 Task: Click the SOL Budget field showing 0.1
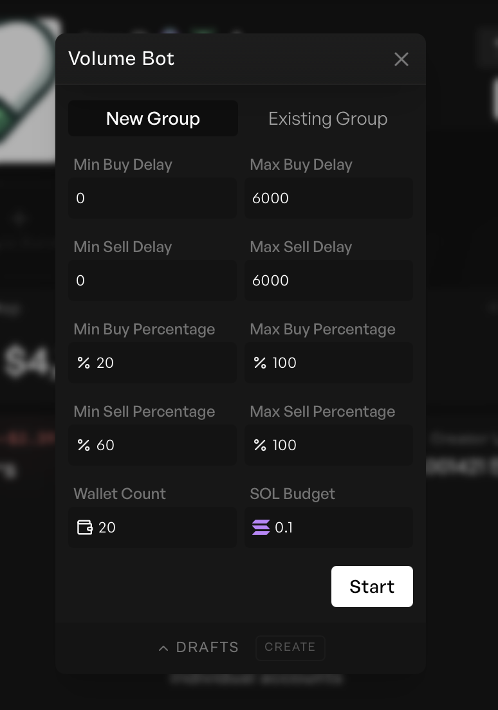point(328,527)
